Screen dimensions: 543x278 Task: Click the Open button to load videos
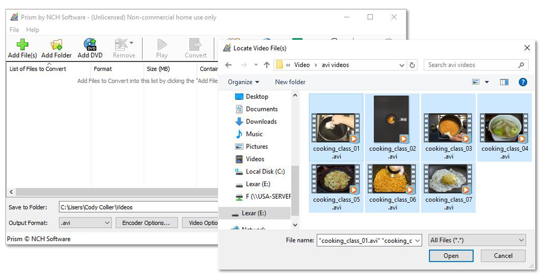451,256
